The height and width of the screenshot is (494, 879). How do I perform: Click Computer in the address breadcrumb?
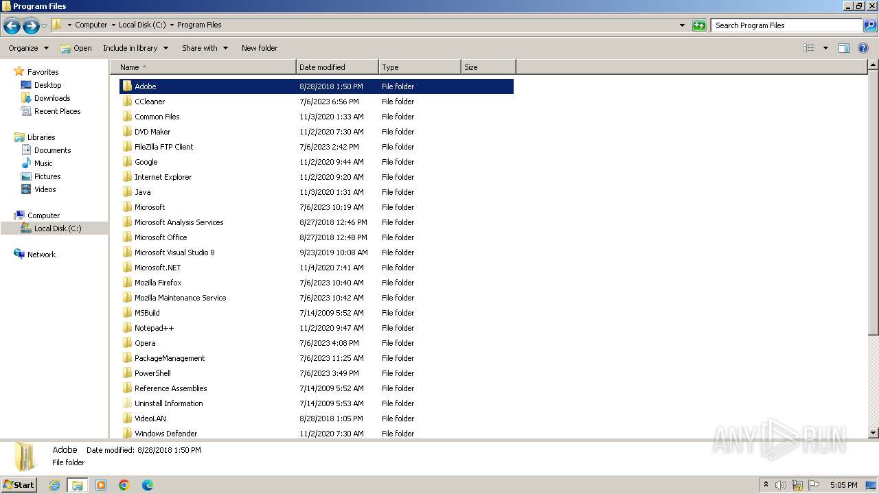point(91,25)
